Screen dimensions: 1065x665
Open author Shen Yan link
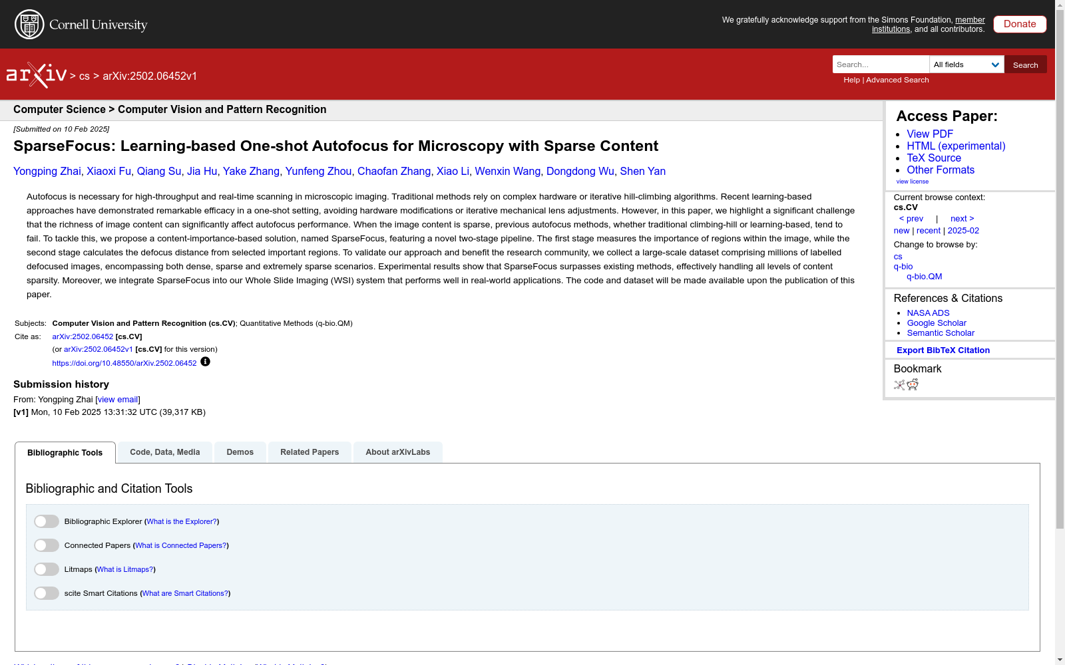tap(643, 172)
